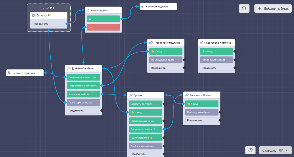Click the Назад button in Доставка и Оплата
Viewport: 294px width, 157px height.
[x=201, y=104]
